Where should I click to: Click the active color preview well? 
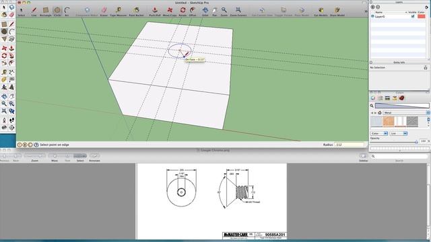(402, 106)
